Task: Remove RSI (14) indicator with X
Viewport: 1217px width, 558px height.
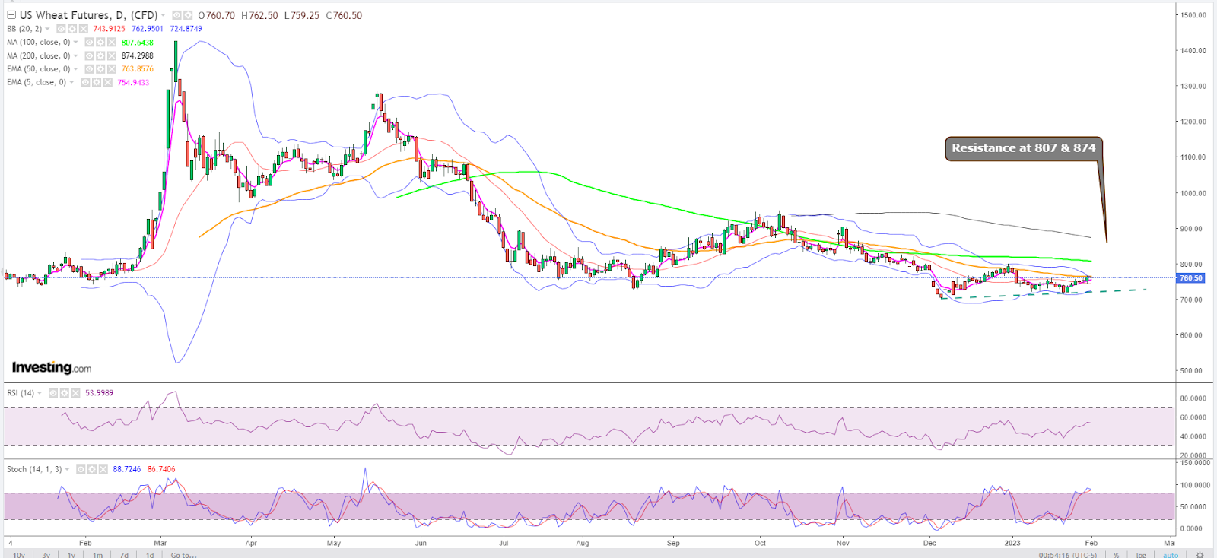Action: pos(76,393)
